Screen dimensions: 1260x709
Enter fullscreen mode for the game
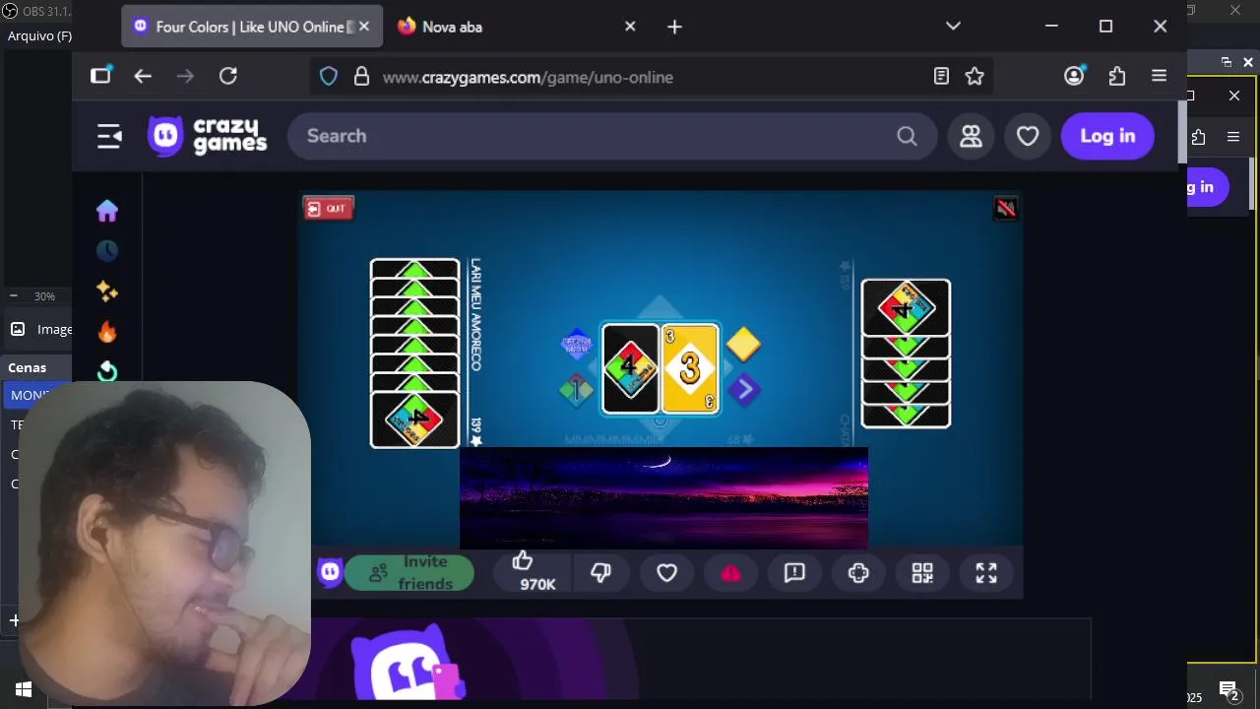986,573
